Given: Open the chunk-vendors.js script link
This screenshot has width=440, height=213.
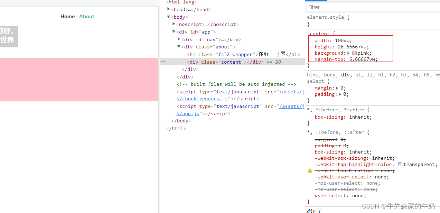Looking at the screenshot, I should pyautogui.click(x=202, y=99).
